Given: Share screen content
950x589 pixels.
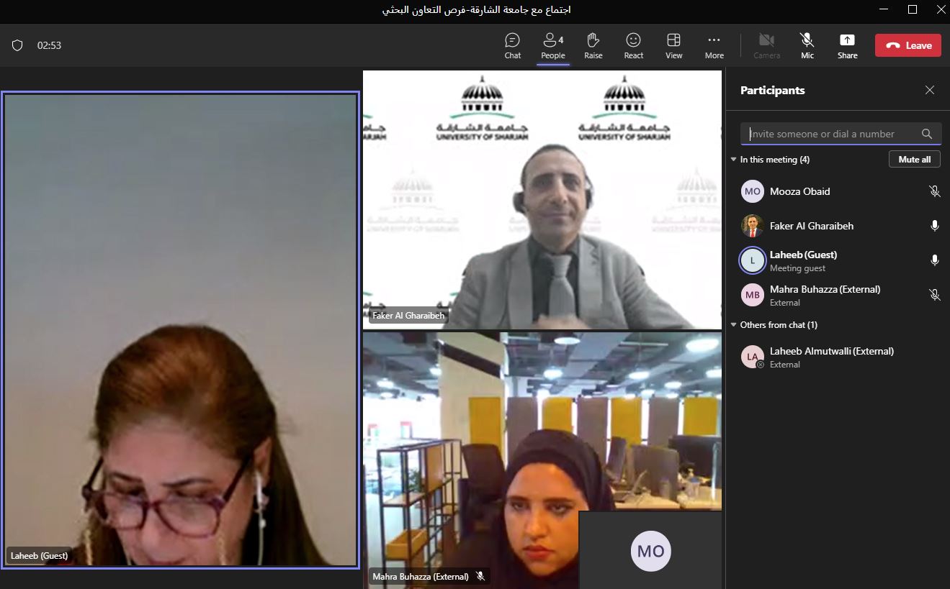Looking at the screenshot, I should tap(847, 45).
